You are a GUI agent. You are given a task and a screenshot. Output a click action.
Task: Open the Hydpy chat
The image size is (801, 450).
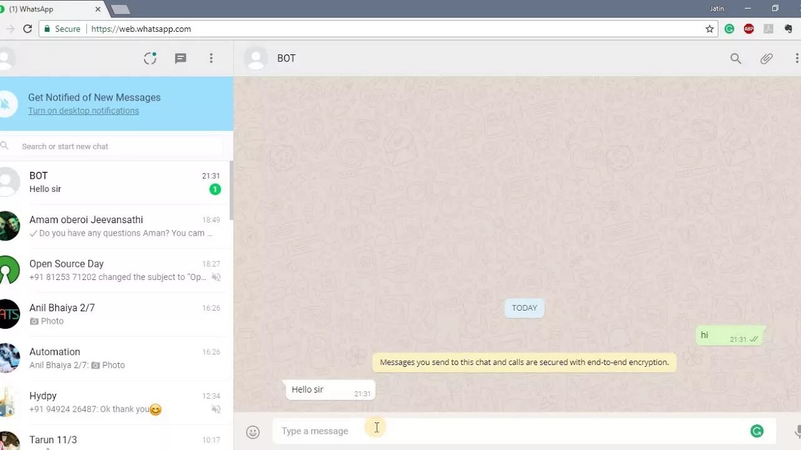pos(115,402)
